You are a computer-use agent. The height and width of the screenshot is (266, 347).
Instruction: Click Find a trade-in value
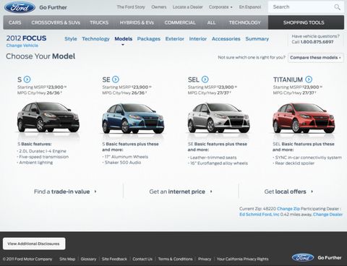(62, 192)
